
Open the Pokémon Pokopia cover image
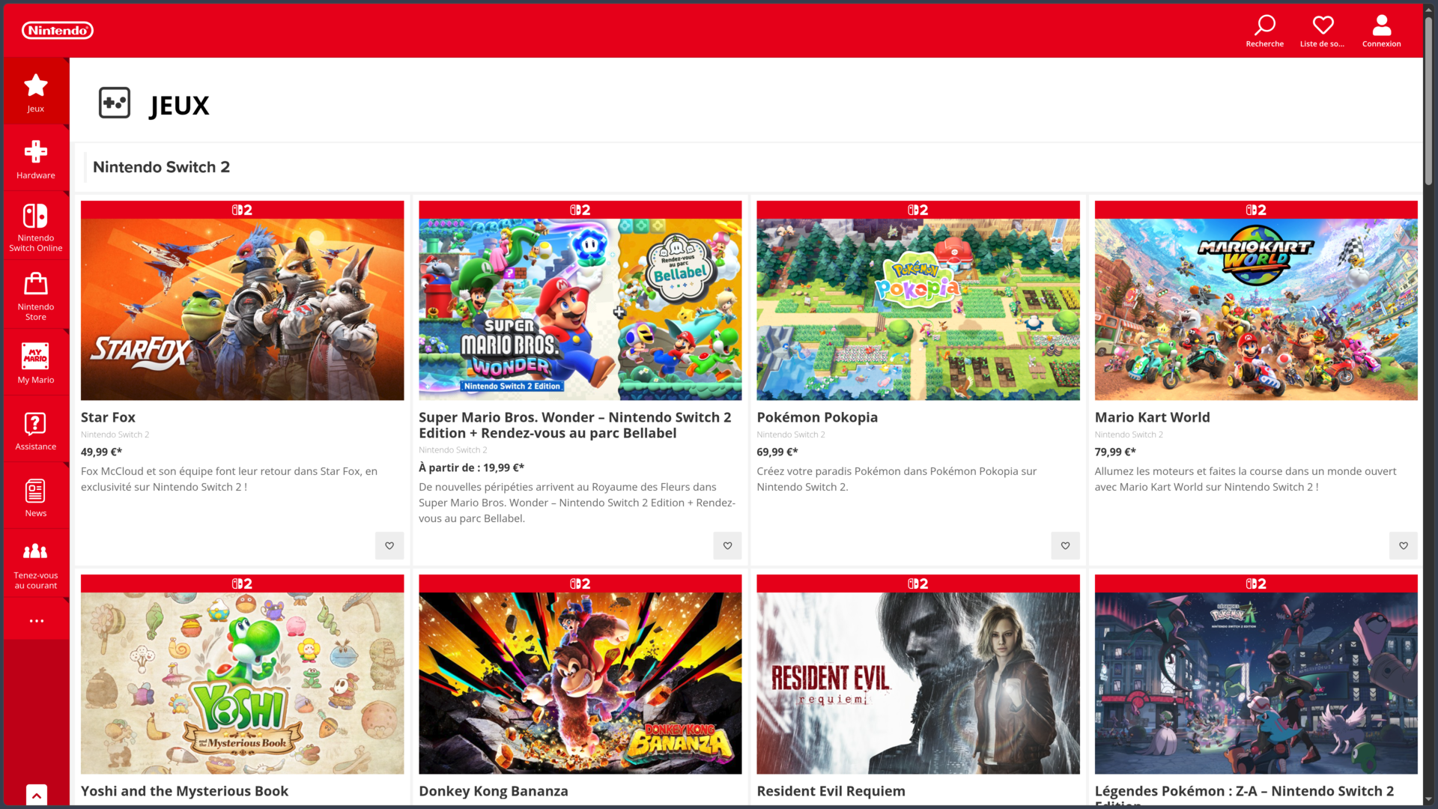(917, 309)
